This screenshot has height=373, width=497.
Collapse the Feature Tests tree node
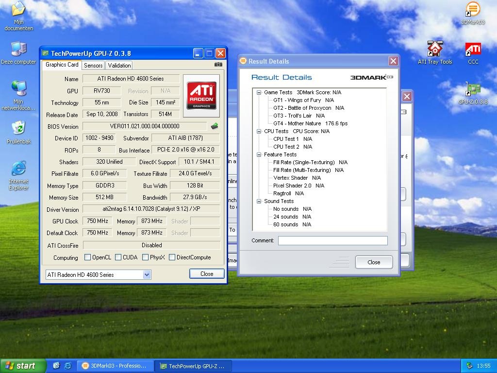tap(259, 154)
